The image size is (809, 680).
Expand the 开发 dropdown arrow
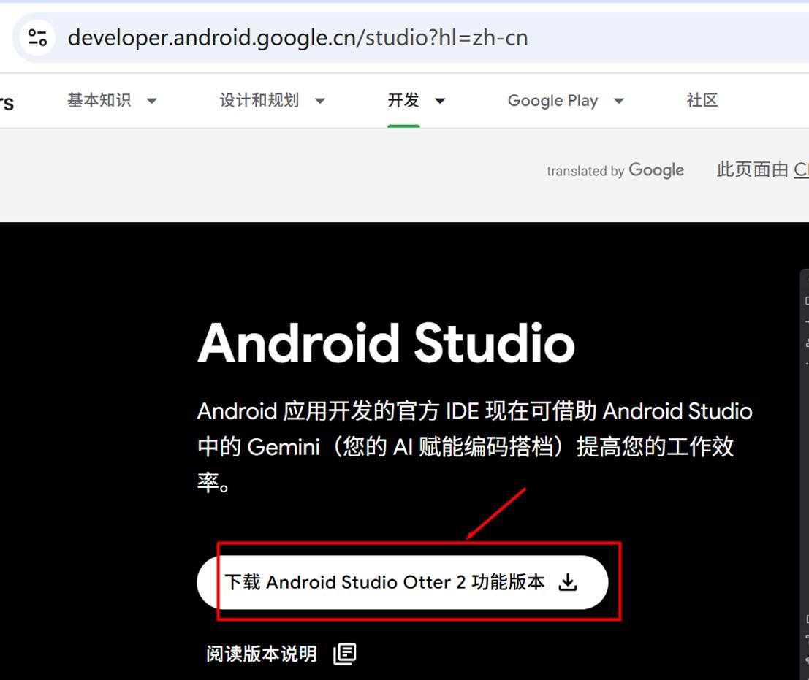(x=440, y=101)
